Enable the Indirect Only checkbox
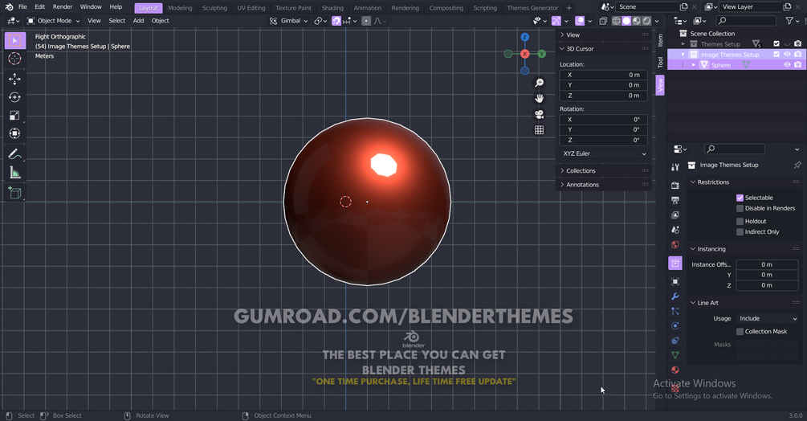Screen dimensions: 807x421 [740, 232]
